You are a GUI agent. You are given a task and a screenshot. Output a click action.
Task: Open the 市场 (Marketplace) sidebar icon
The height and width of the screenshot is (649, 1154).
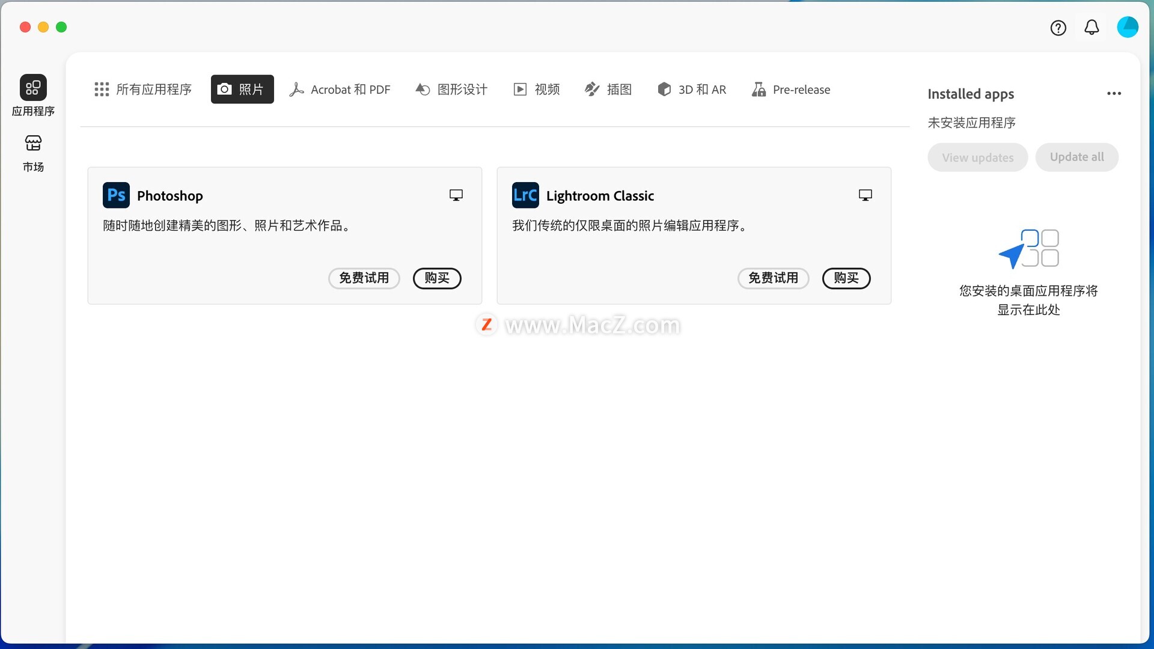tap(33, 151)
